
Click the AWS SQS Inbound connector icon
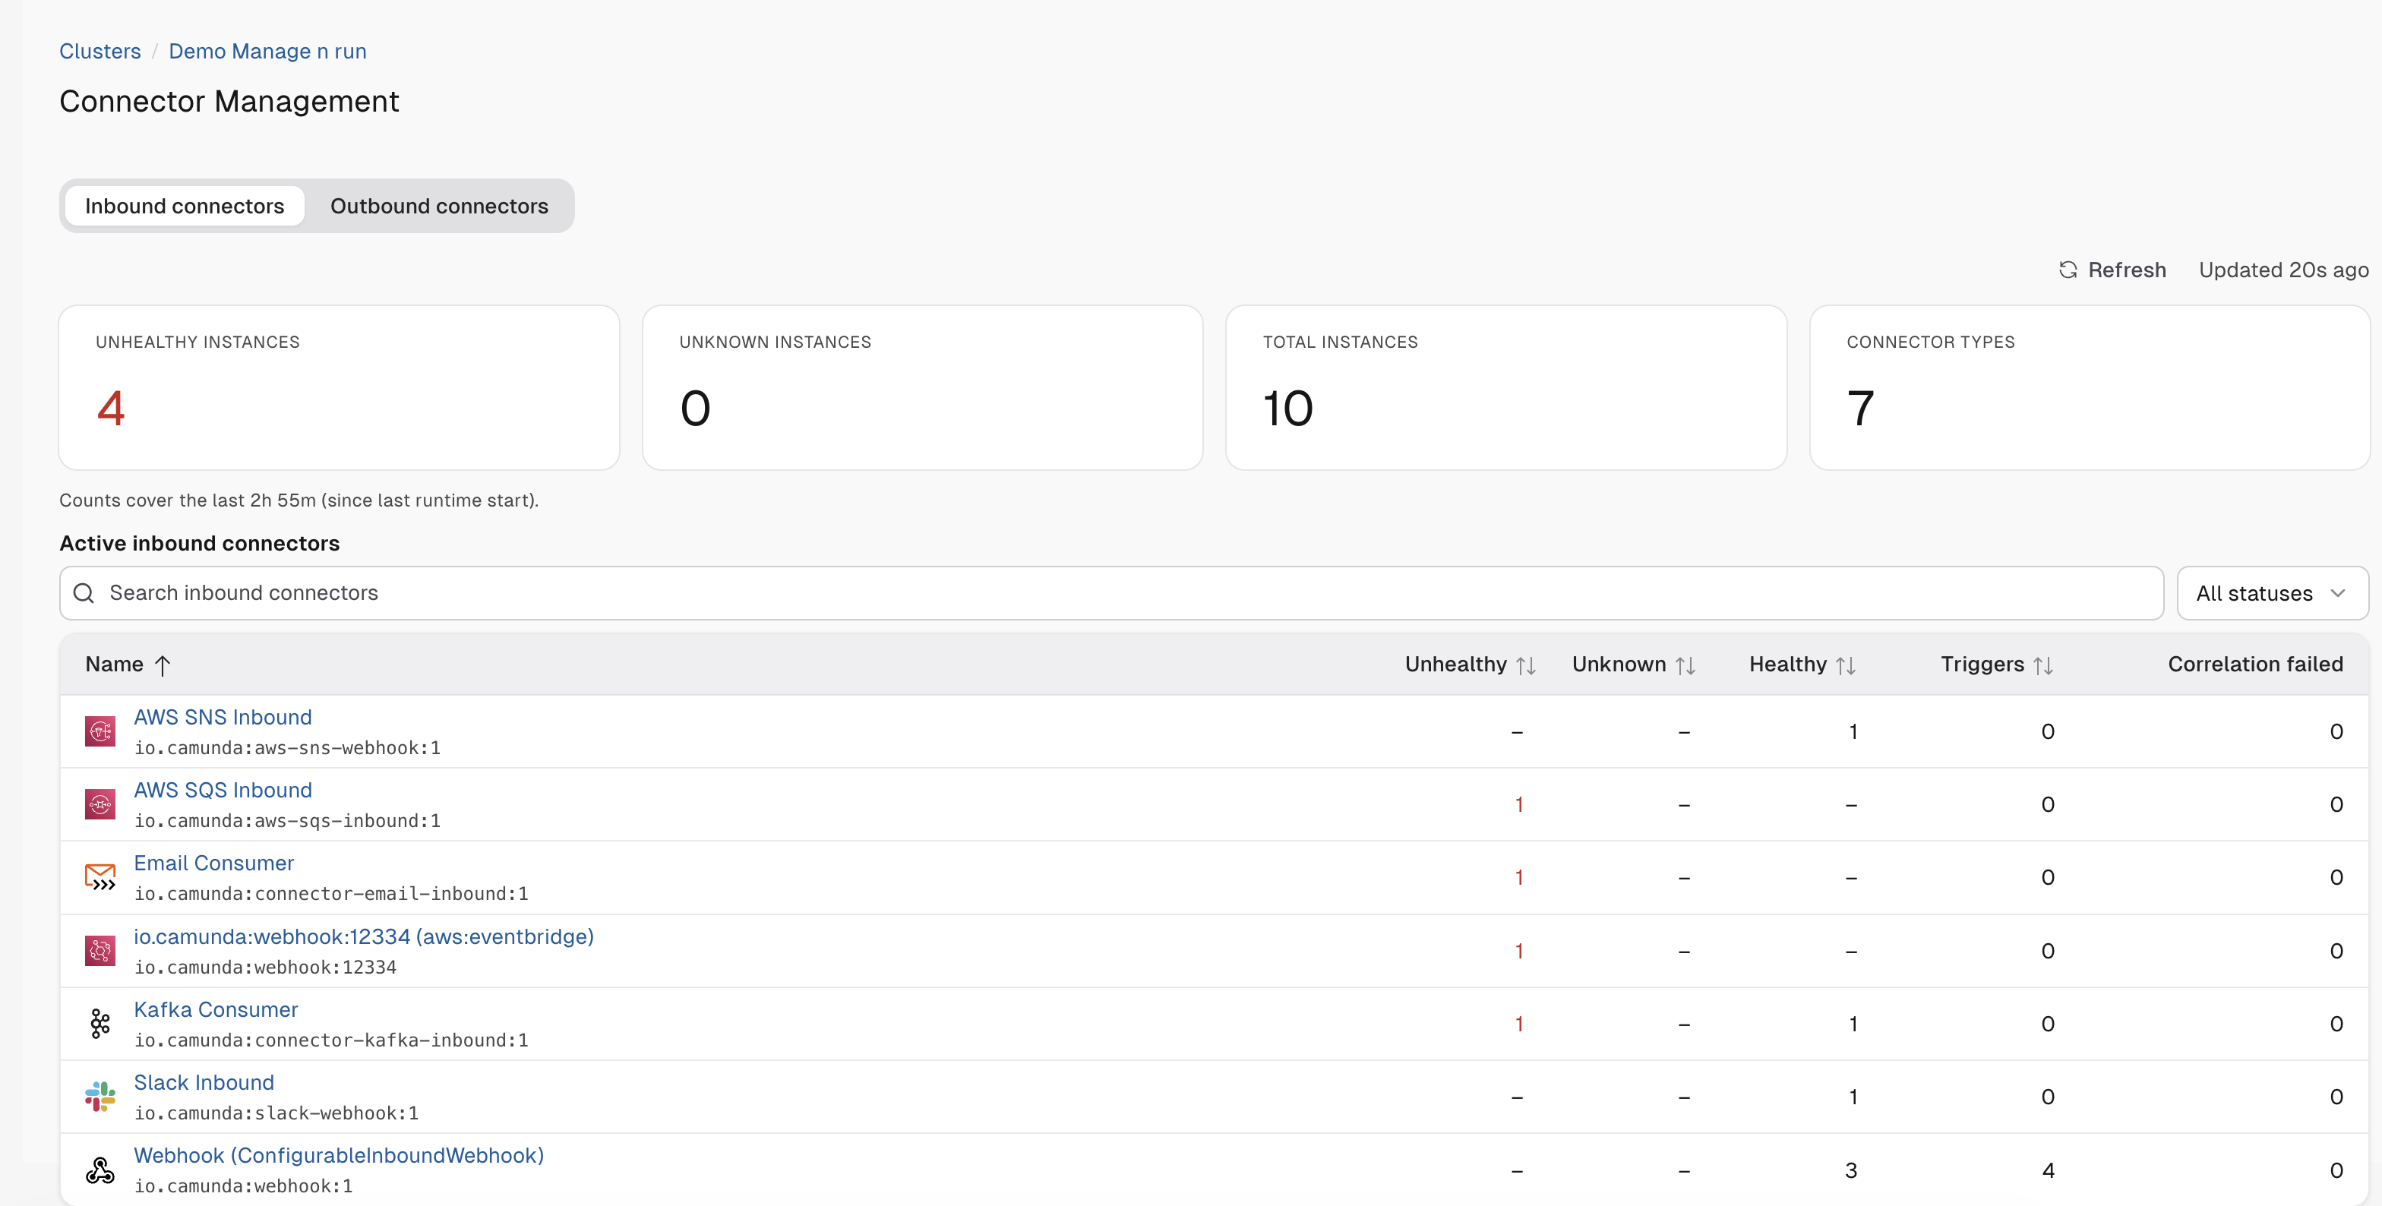click(100, 804)
